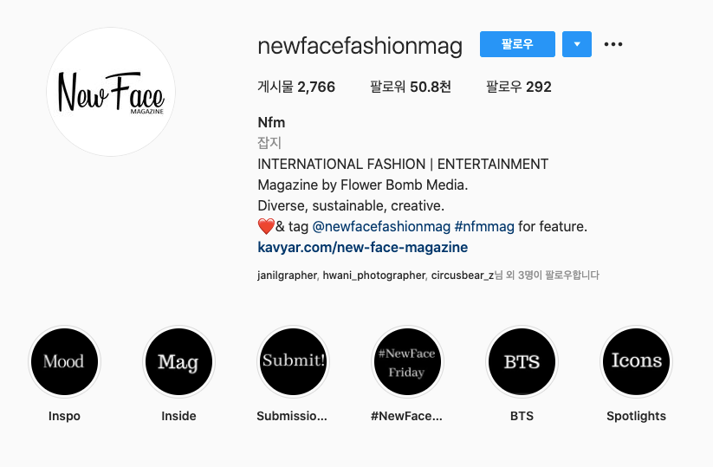This screenshot has width=713, height=467.
Task: Show the 팔로워 50.8천 followers list
Action: (x=410, y=87)
